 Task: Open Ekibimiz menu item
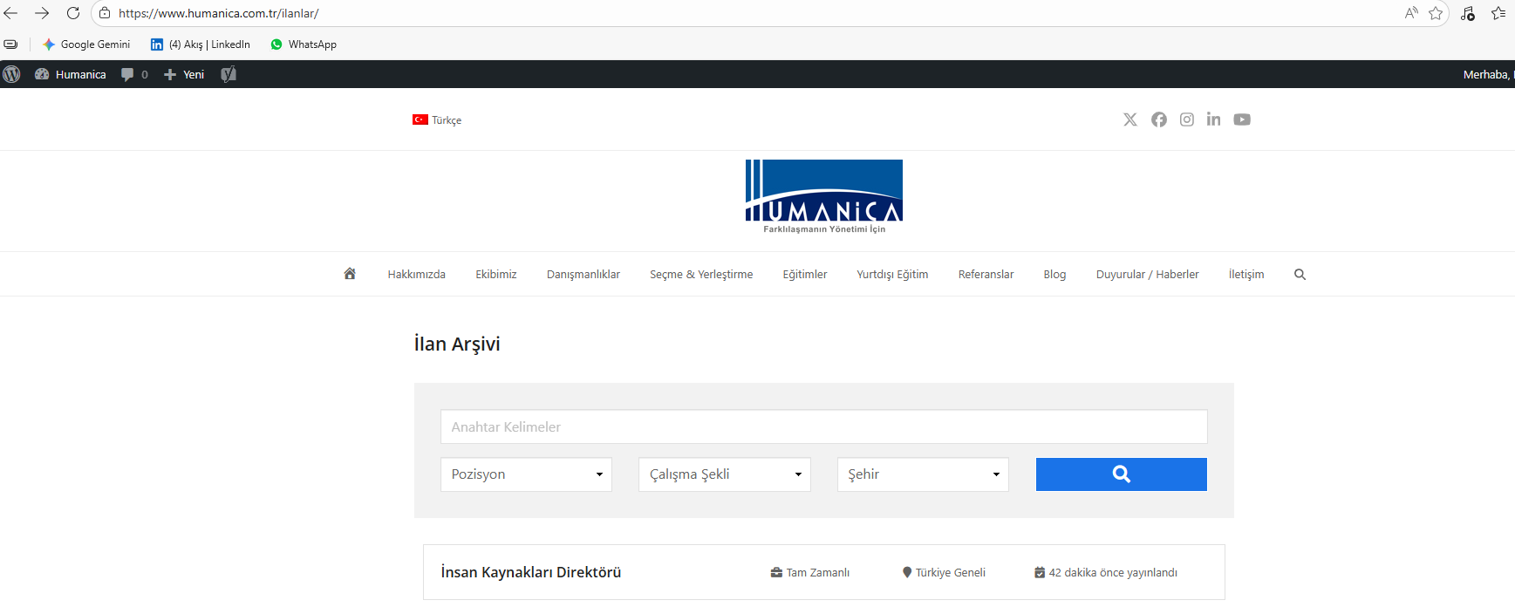pos(496,275)
